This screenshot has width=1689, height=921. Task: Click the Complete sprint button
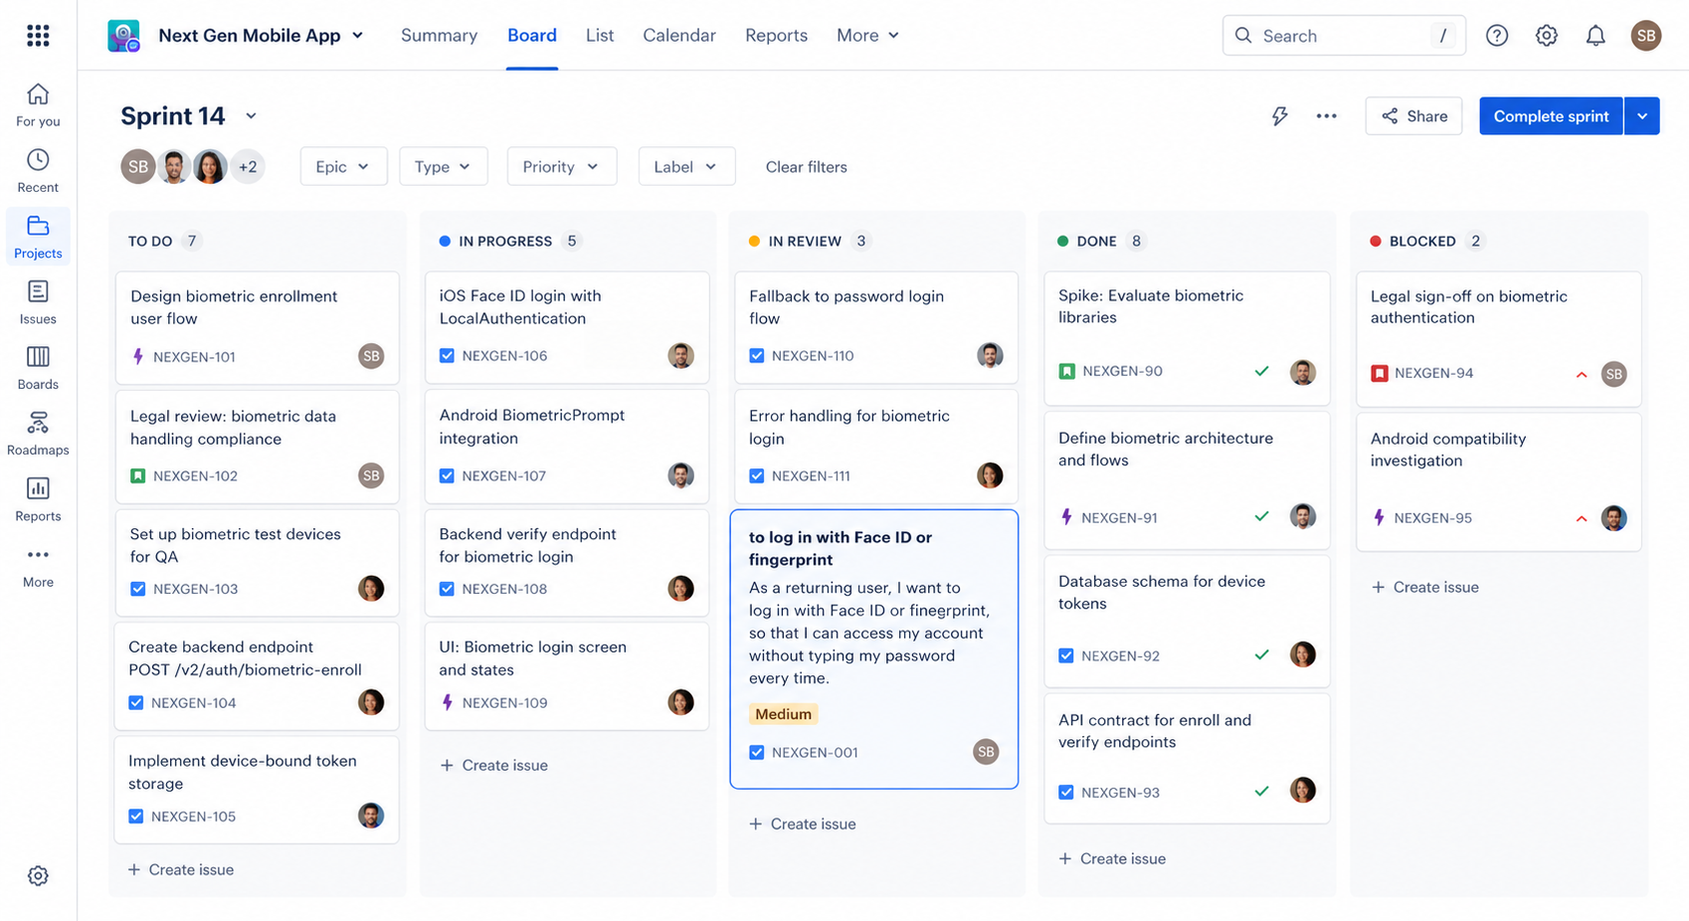pos(1551,116)
